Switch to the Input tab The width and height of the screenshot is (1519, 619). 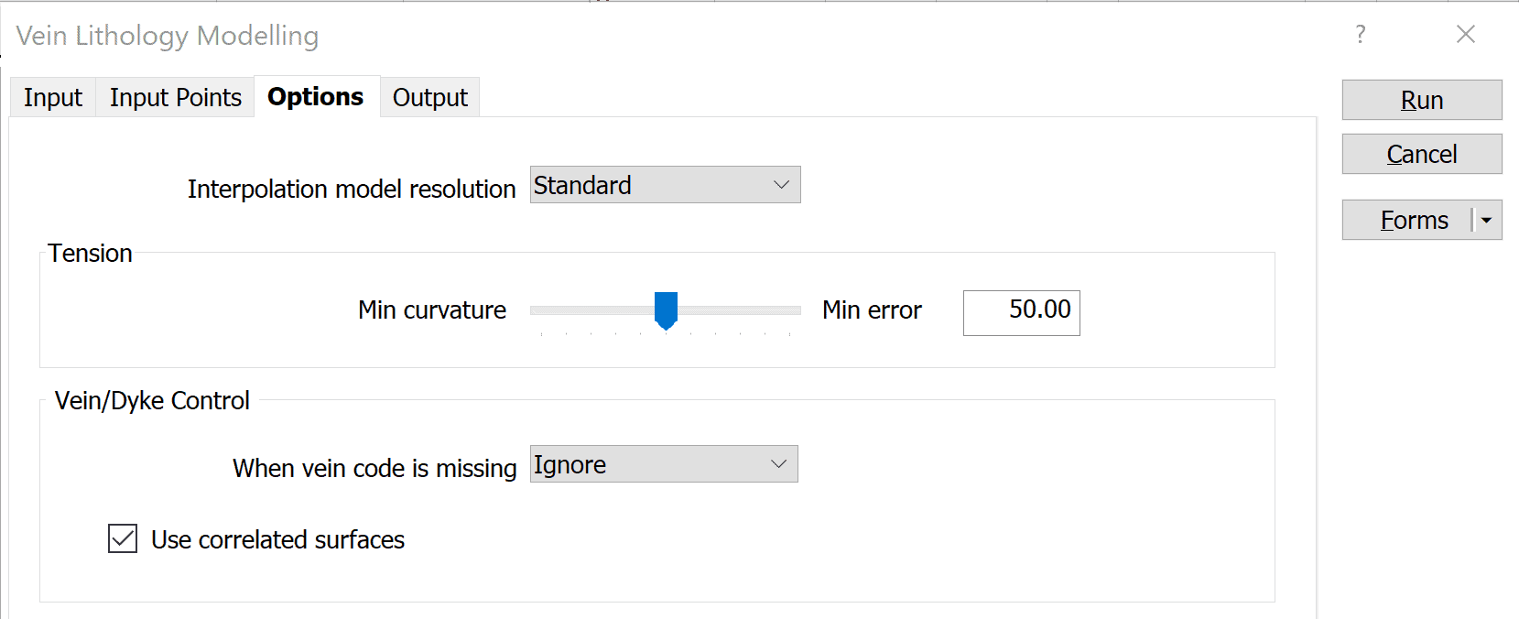pyautogui.click(x=53, y=97)
